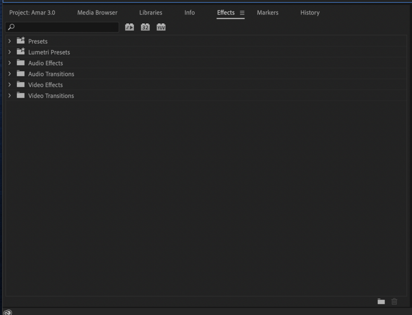This screenshot has width=412, height=315.
Task: Select the 'Video Transitions' label text
Action: 51,96
